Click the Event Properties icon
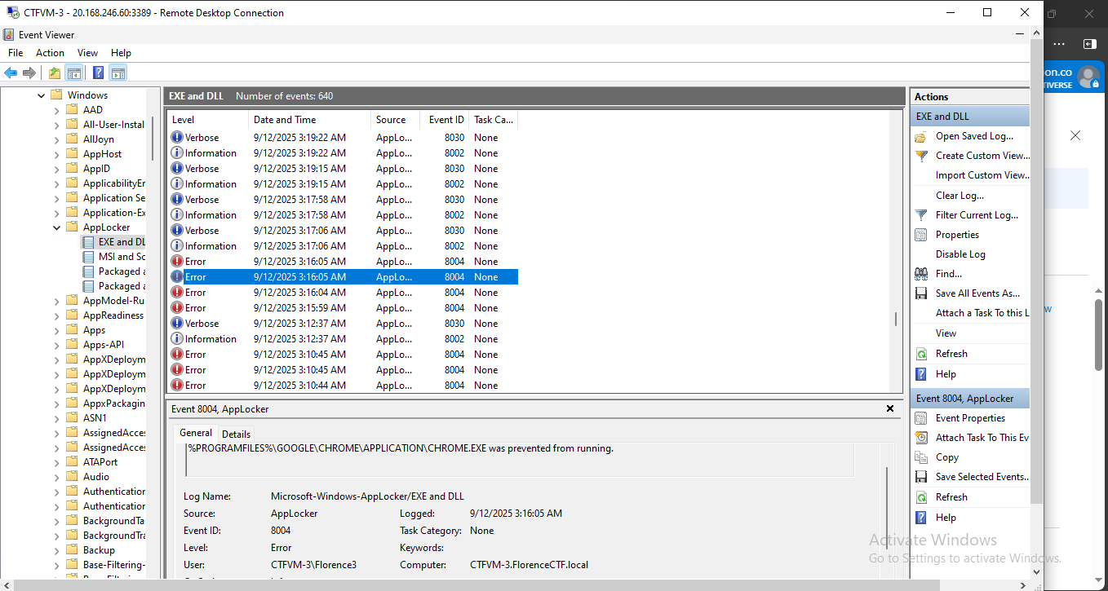The height and width of the screenshot is (591, 1108). [921, 418]
